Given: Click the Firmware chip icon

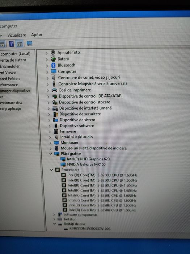Looking at the screenshot, I should [x=56, y=131].
